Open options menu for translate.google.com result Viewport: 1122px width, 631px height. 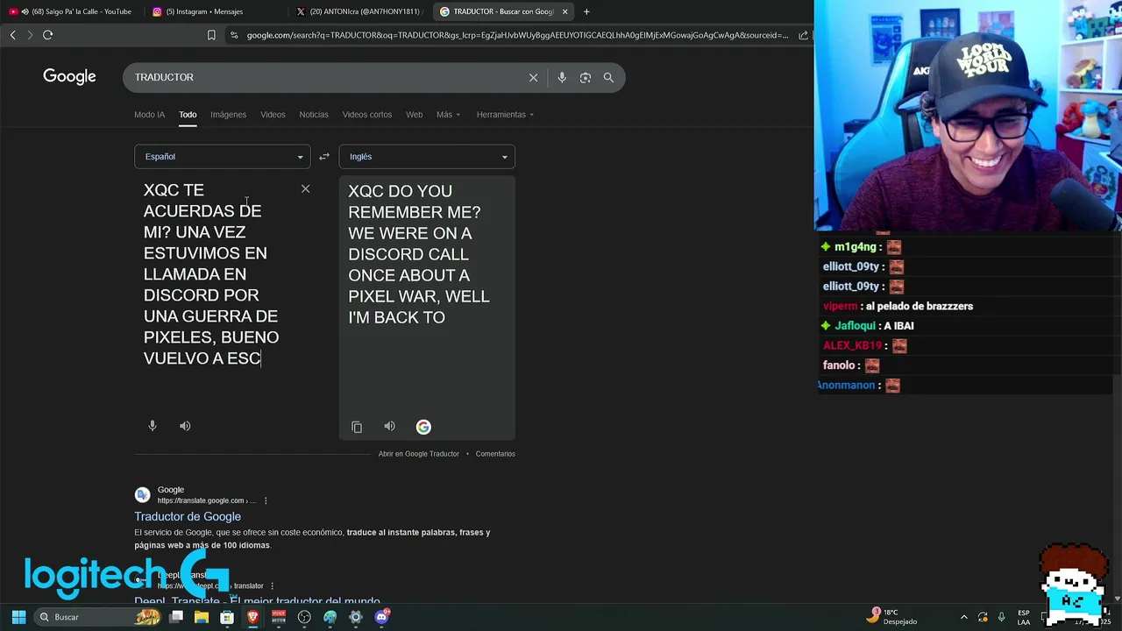click(266, 500)
